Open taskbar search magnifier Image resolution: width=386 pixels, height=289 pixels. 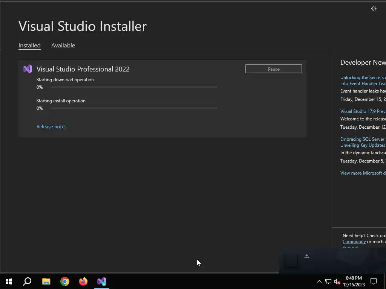click(x=27, y=281)
